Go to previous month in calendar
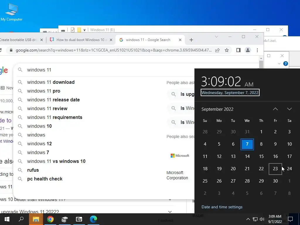This screenshot has height=225, width=300. tap(275, 109)
